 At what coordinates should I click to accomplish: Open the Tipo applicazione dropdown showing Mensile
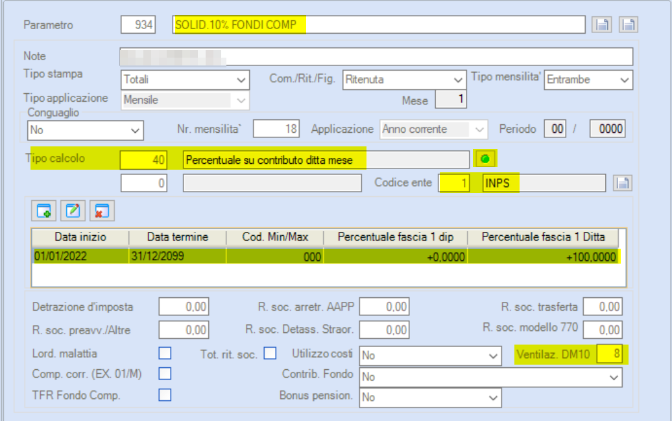(x=185, y=100)
